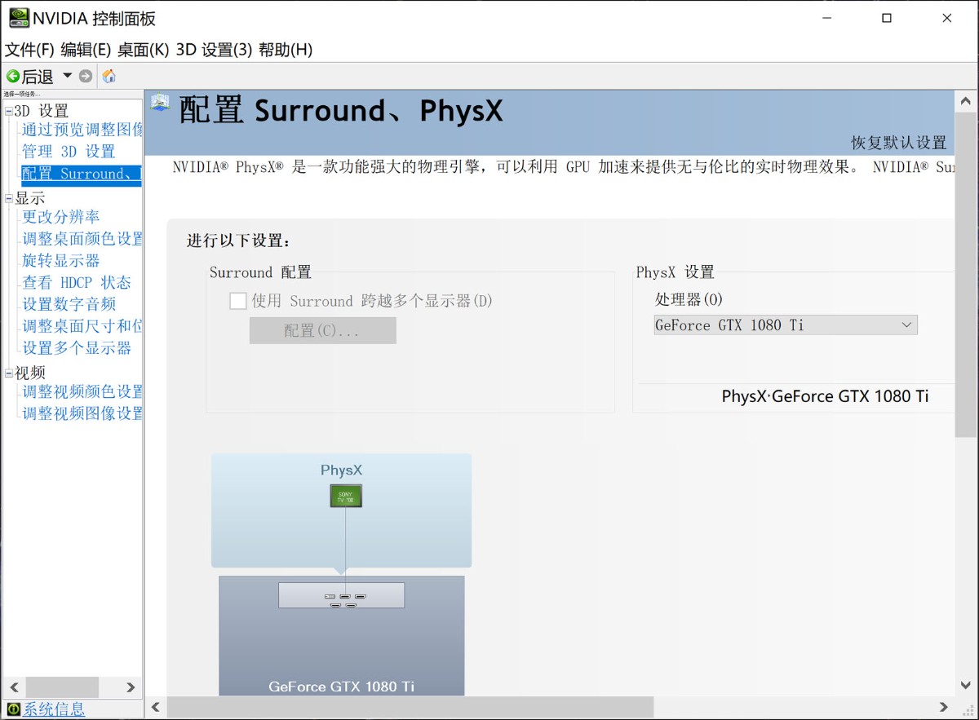Select 配置 Surround tree item
979x720 pixels.
click(x=82, y=174)
